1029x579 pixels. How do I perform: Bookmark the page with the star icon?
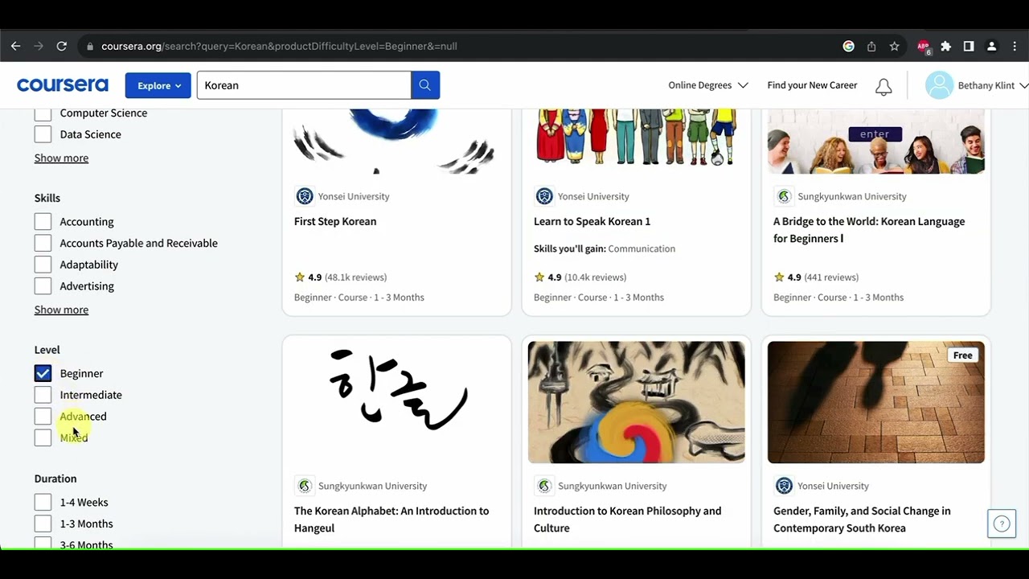click(894, 46)
